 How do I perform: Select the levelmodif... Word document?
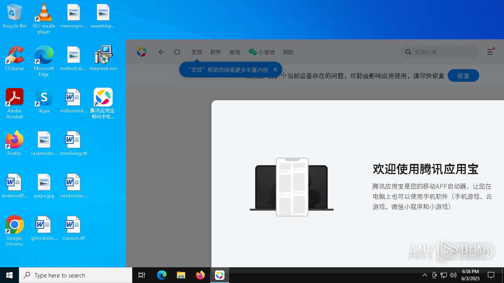15,186
